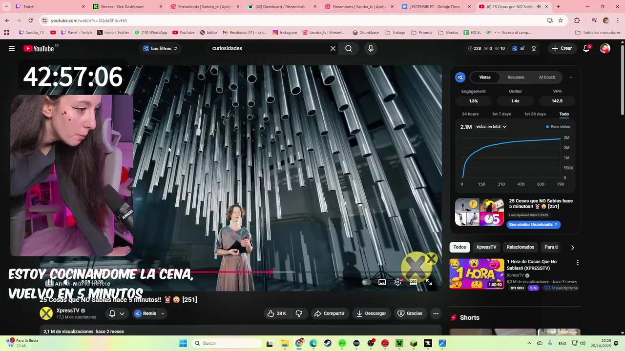The width and height of the screenshot is (625, 351).
Task: Clear the search box with the X
Action: coord(333,48)
